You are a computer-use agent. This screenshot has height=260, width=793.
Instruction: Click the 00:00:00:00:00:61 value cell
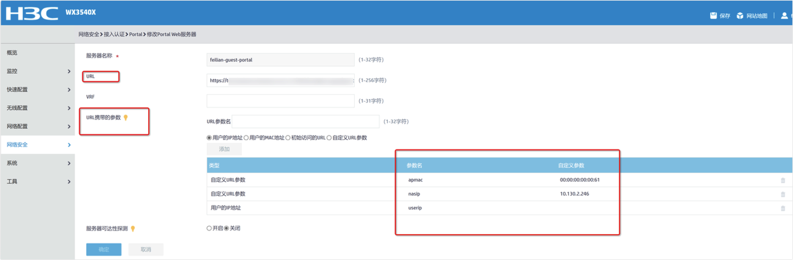[x=580, y=180]
